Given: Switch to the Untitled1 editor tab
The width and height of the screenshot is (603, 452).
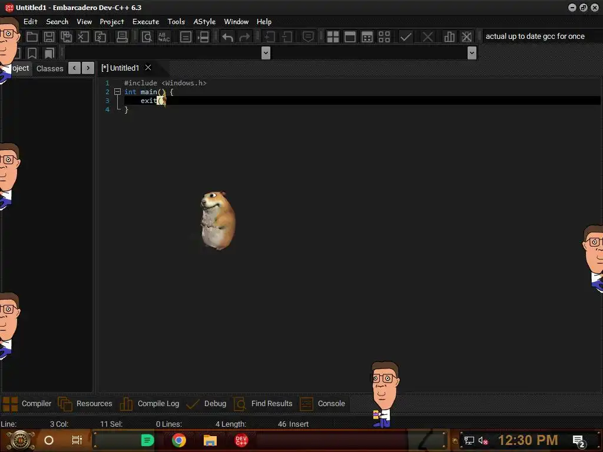Looking at the screenshot, I should point(120,68).
